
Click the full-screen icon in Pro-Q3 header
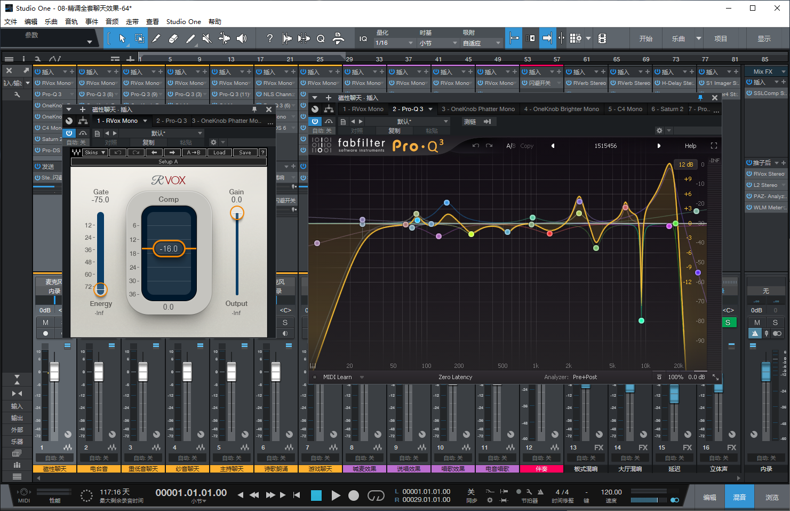[714, 145]
